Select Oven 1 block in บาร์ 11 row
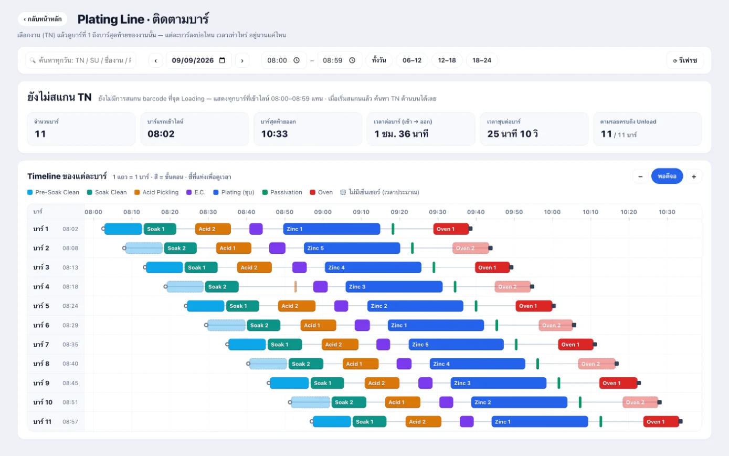The image size is (729, 456). tap(661, 421)
